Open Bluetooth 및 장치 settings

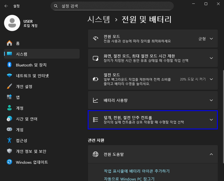[27, 65]
